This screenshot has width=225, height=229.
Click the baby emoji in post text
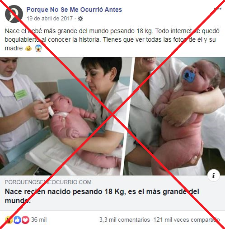[x=28, y=49]
